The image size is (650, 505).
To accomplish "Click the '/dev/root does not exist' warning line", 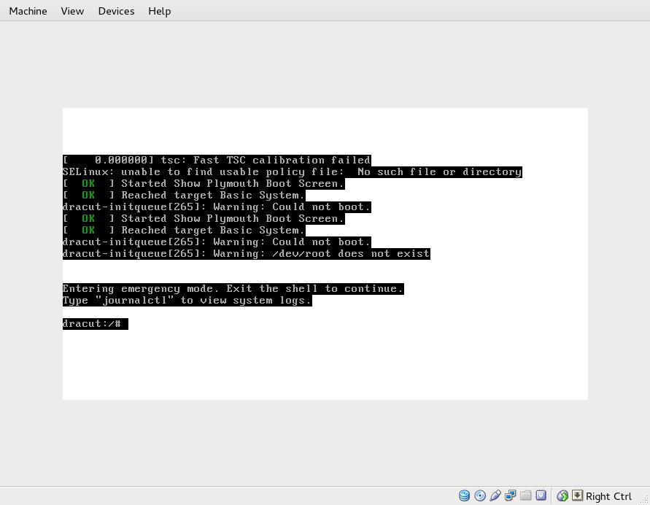I will pos(247,254).
